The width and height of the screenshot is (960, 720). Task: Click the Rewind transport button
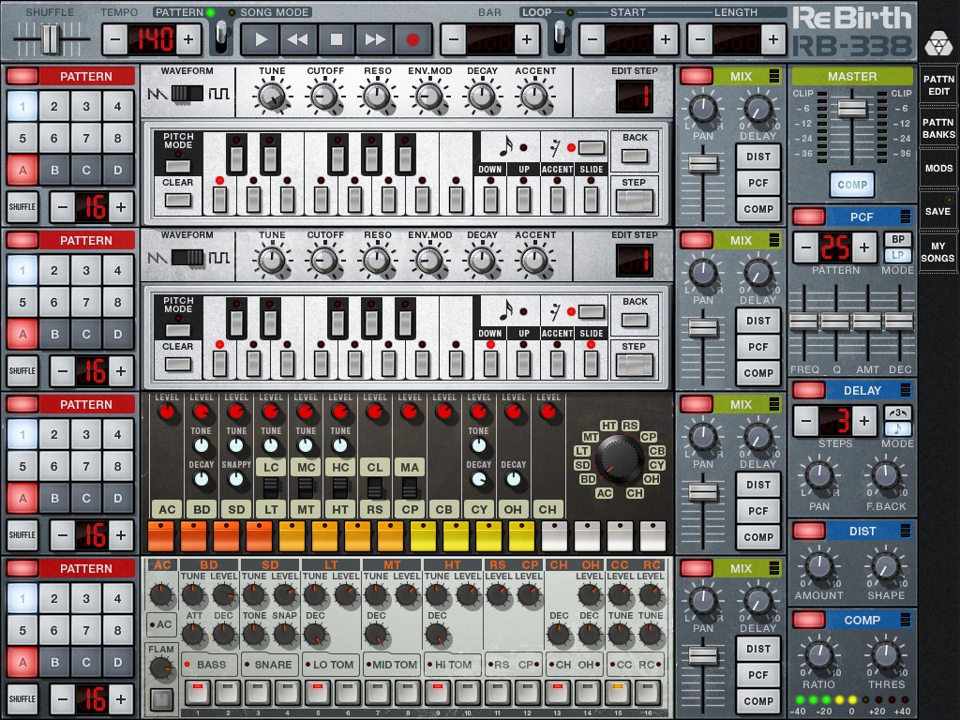click(x=298, y=39)
